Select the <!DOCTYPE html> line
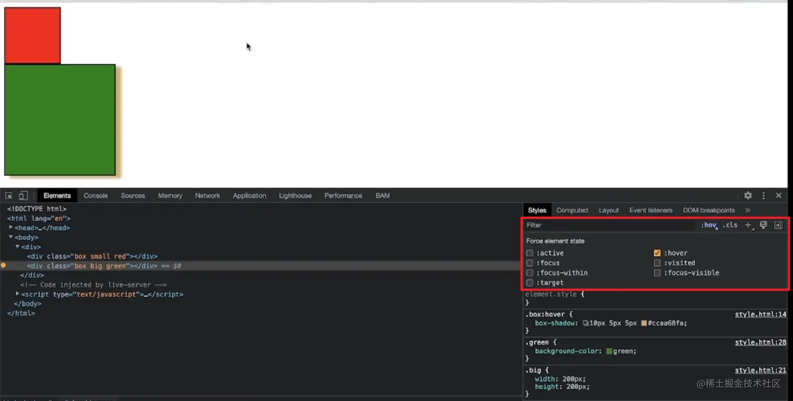793x401 pixels. pyautogui.click(x=37, y=209)
